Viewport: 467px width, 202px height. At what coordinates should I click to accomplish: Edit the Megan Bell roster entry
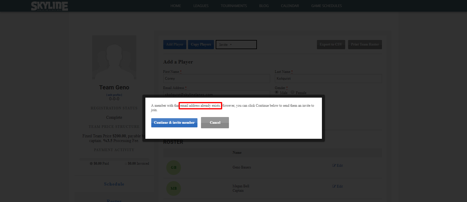coord(338,186)
